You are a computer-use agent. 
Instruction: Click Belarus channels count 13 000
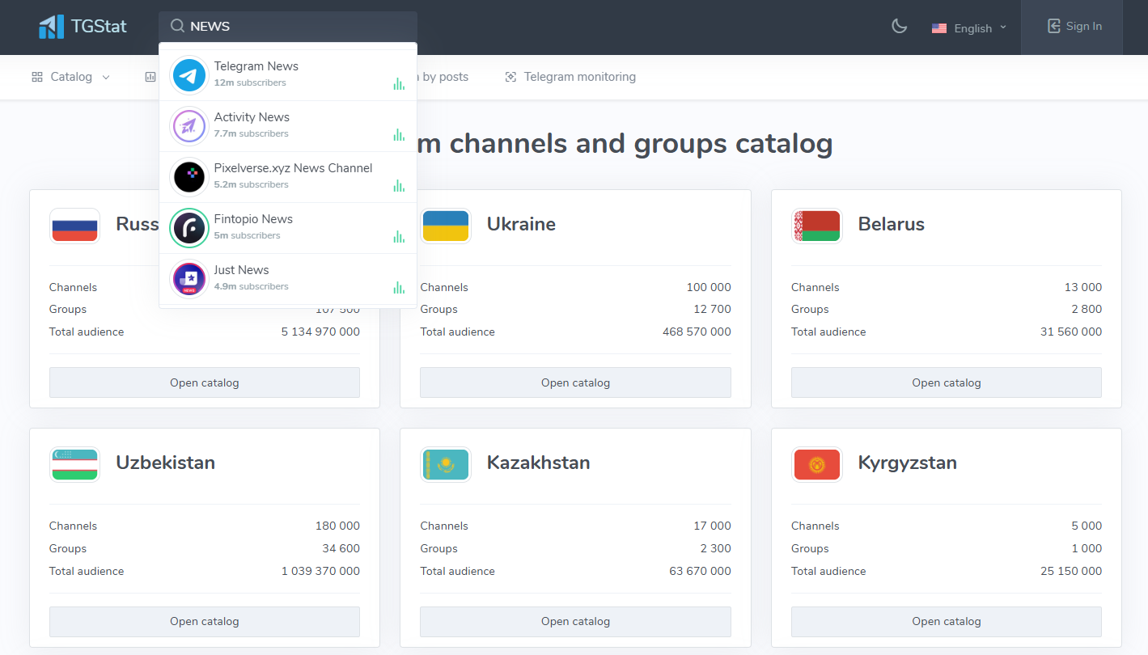pos(1083,287)
